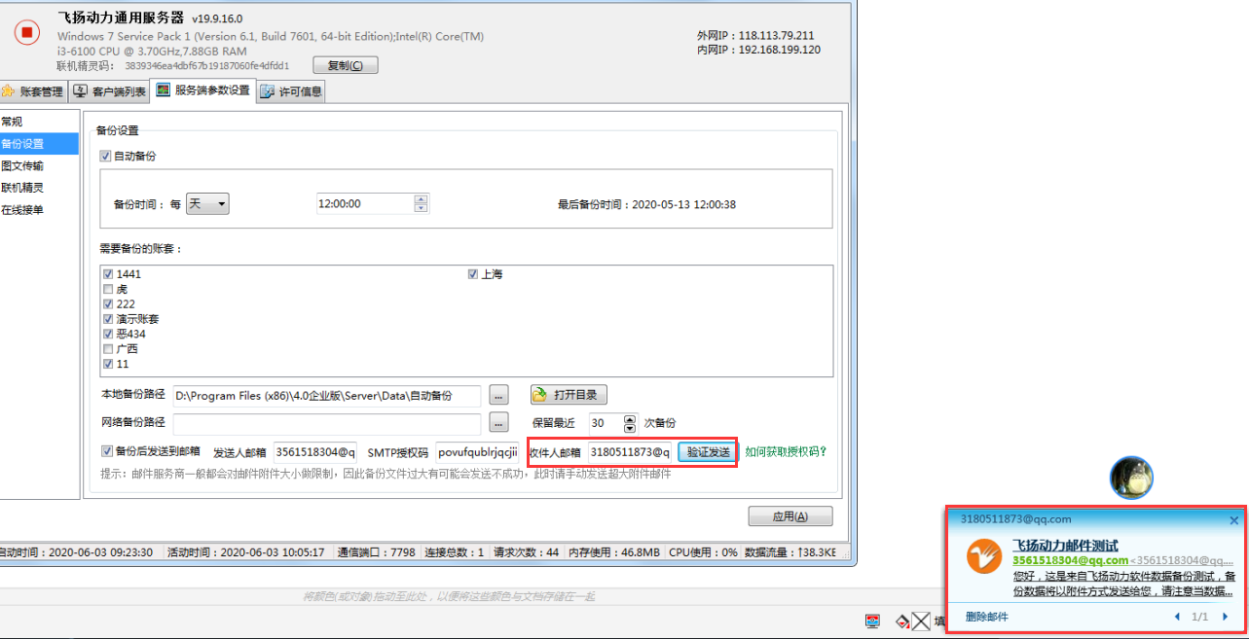Click the 验证发送 button

pyautogui.click(x=708, y=452)
